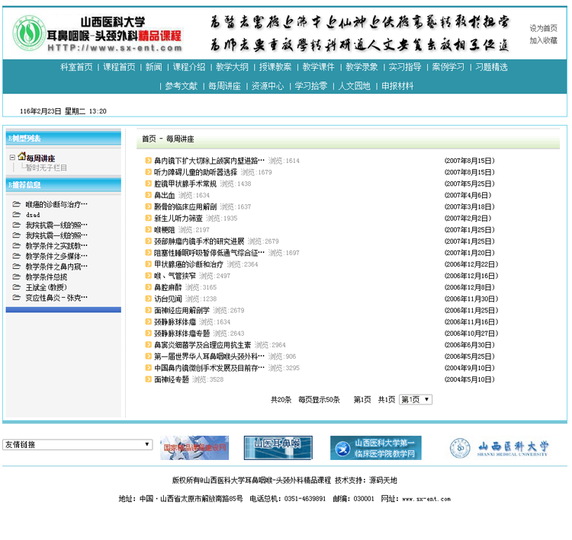Click folder icon beside 教学条件之实践教
Image resolution: width=572 pixels, height=540 pixels.
17,245
